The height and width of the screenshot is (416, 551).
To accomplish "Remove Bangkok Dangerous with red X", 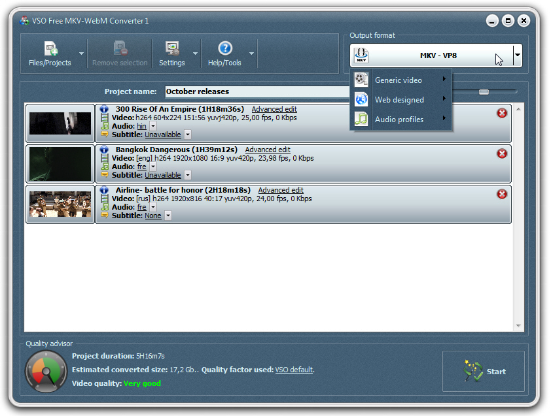I will 502,153.
